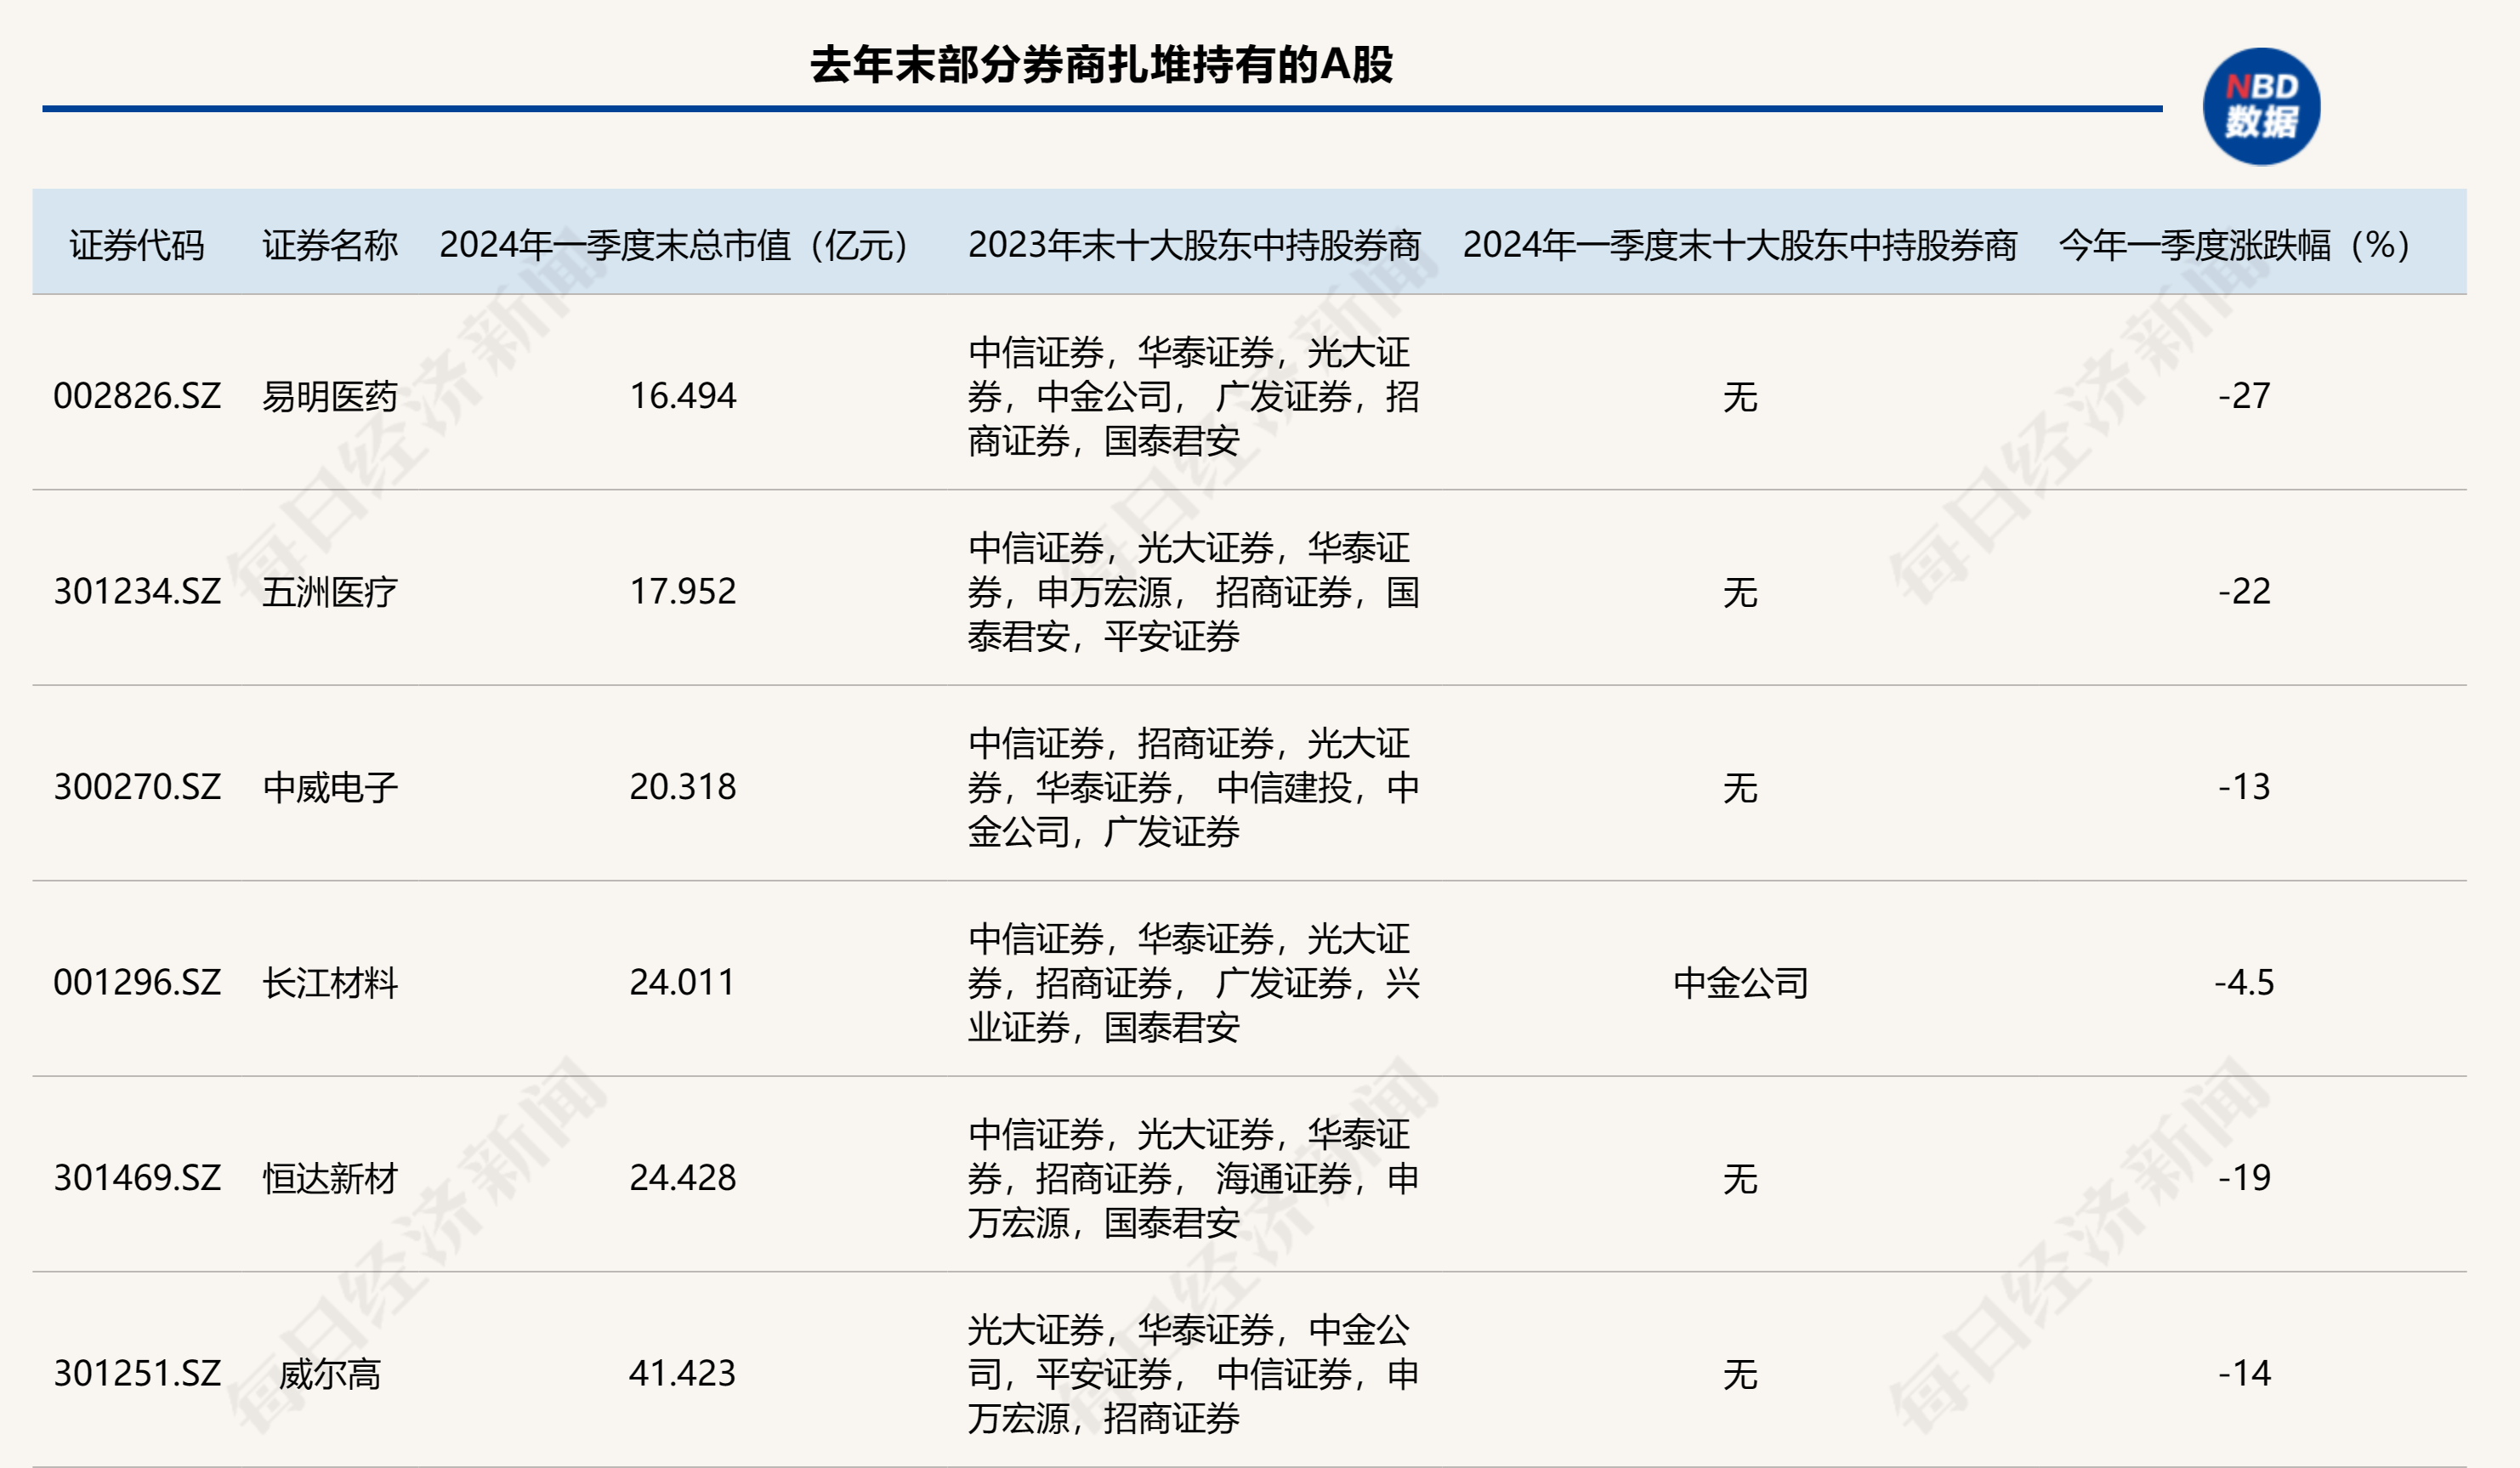Click stock name 易明医药
The height and width of the screenshot is (1468, 2520).
pos(330,397)
